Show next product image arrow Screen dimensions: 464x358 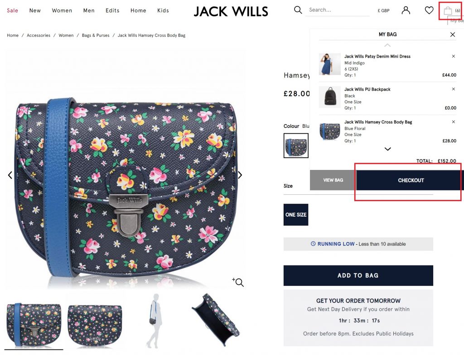pyautogui.click(x=240, y=175)
